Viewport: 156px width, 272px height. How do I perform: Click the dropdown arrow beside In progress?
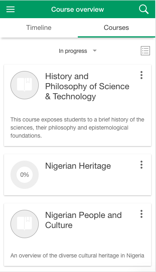coord(95,51)
